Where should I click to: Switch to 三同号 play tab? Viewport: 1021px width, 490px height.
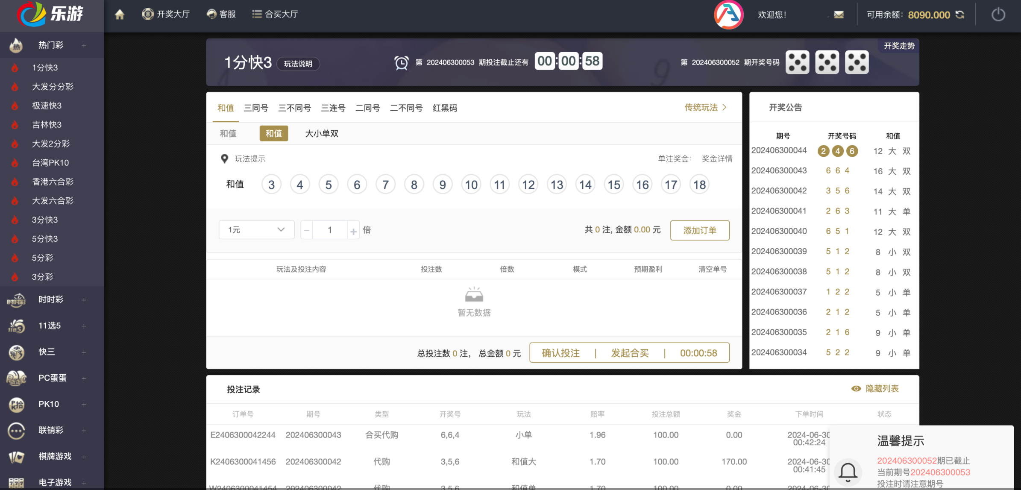click(256, 108)
